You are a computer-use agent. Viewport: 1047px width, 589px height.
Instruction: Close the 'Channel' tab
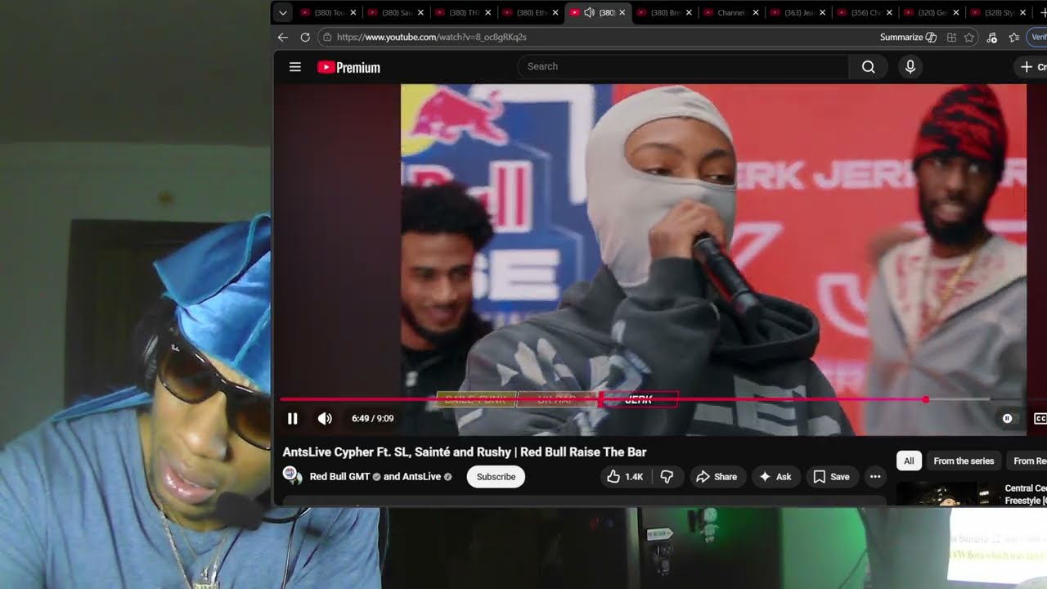(756, 12)
